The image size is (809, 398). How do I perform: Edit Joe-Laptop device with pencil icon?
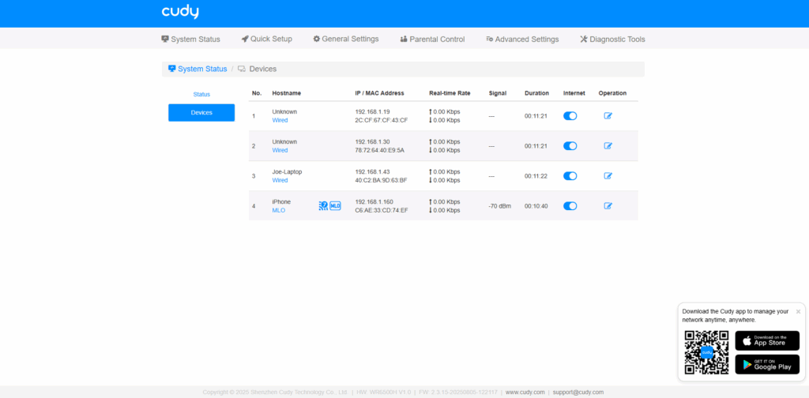click(x=608, y=176)
